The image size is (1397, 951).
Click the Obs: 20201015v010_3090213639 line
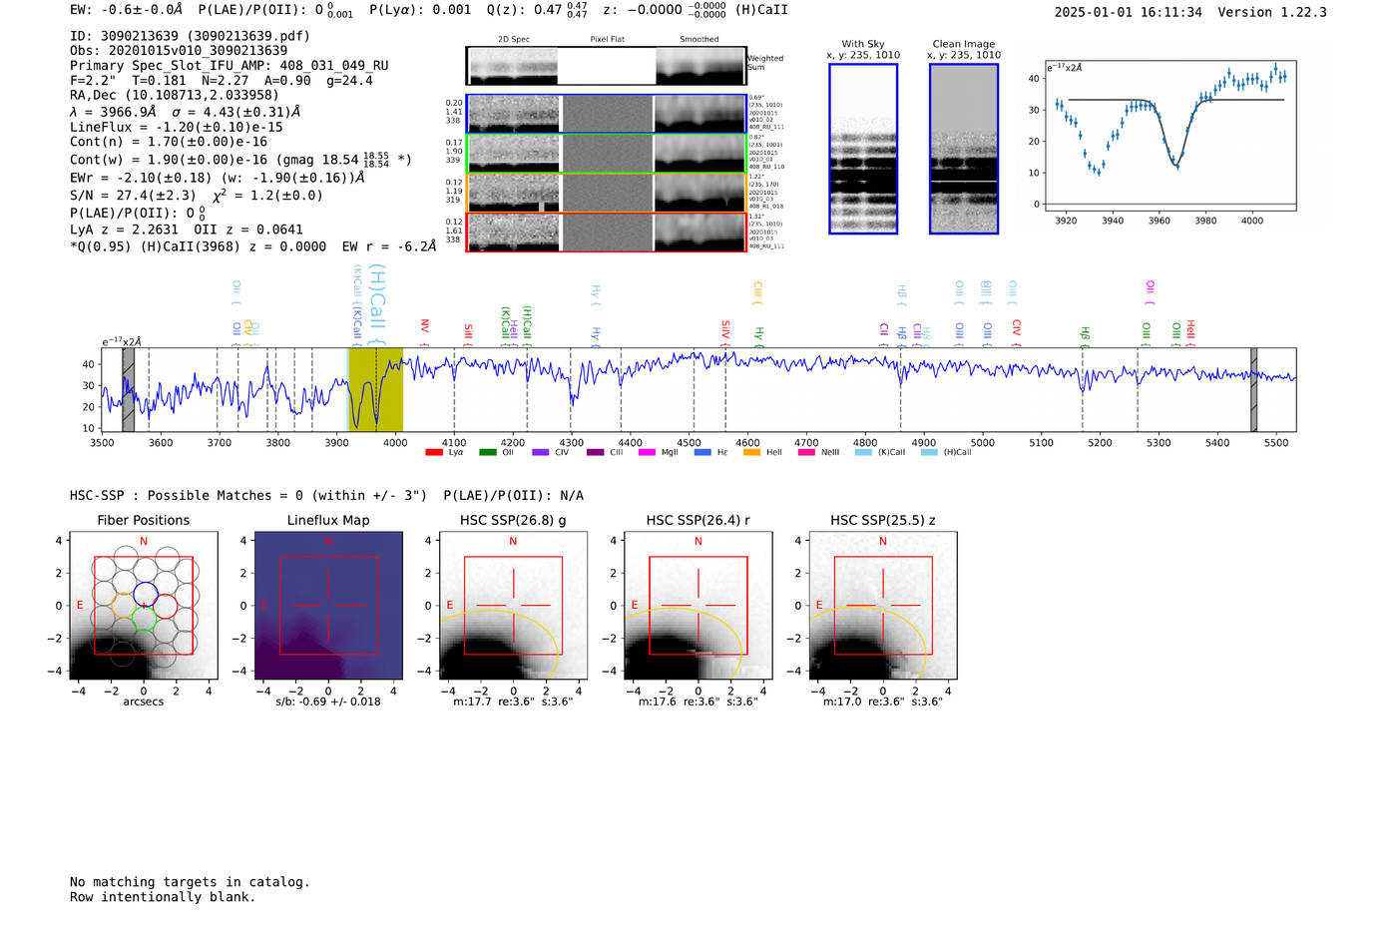[x=179, y=51]
